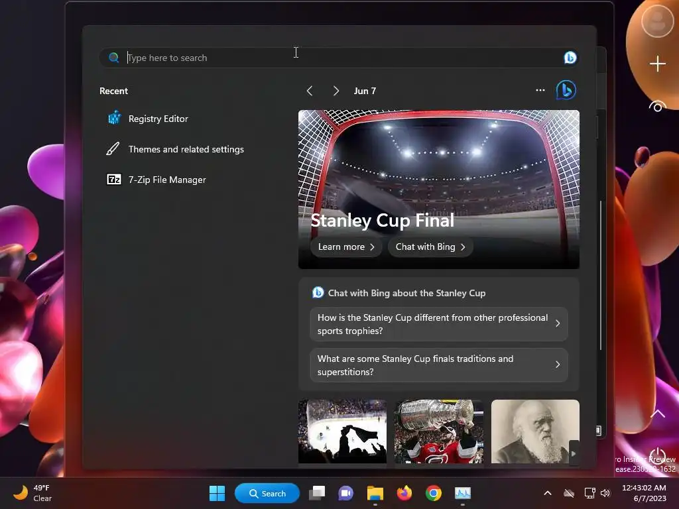This screenshot has width=679, height=509.
Task: Click the plus icon in the right side panel
Action: pyautogui.click(x=657, y=64)
